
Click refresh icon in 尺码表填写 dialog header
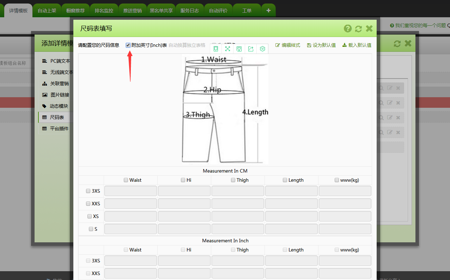358,29
